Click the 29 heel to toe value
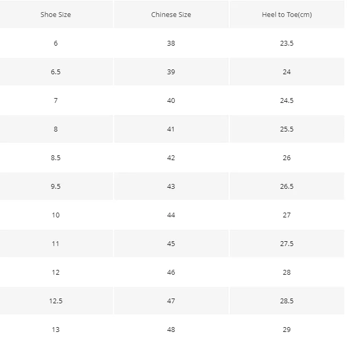Viewport: 347px width, 342px height. point(287,329)
